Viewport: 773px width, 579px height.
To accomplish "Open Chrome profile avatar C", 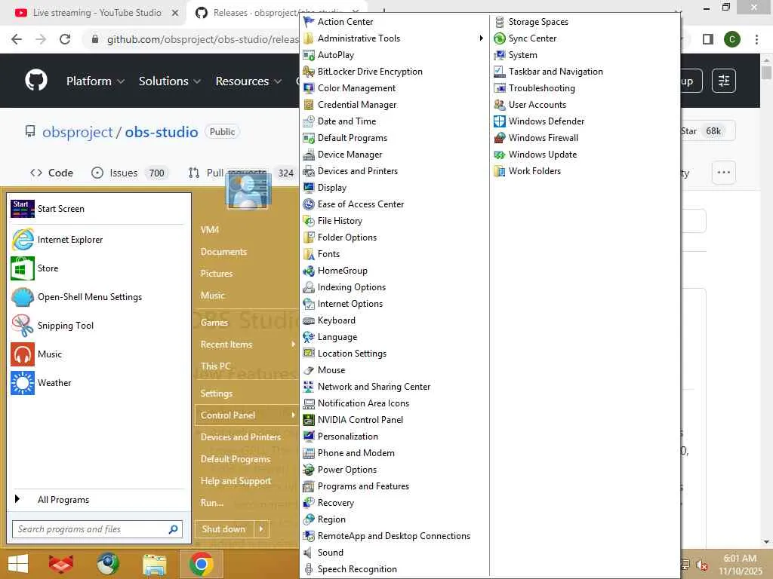I will click(x=732, y=39).
